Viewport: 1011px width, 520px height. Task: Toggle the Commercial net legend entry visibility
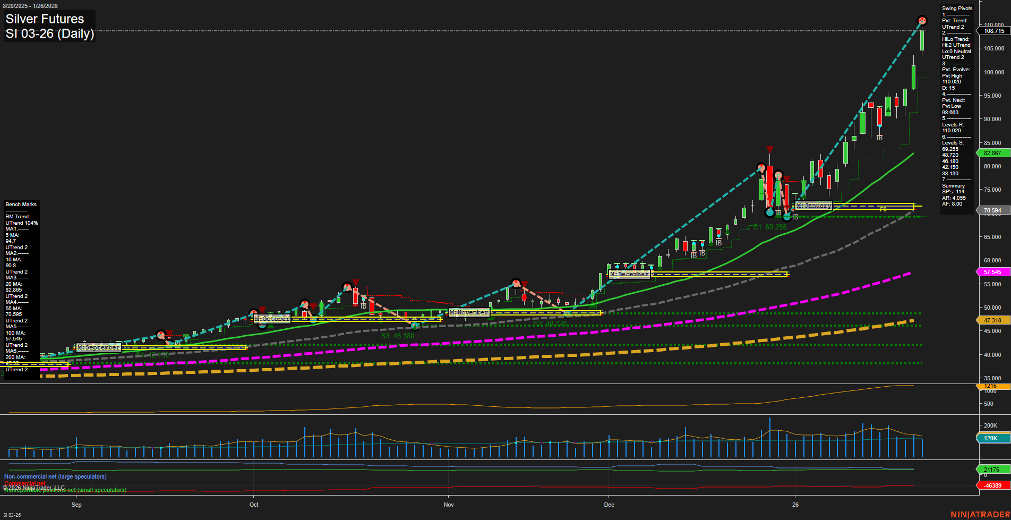point(25,484)
